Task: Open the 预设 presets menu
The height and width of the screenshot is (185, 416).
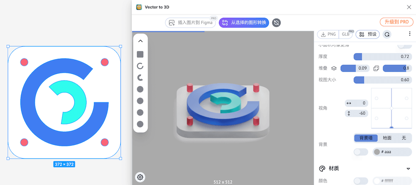Action: point(367,34)
